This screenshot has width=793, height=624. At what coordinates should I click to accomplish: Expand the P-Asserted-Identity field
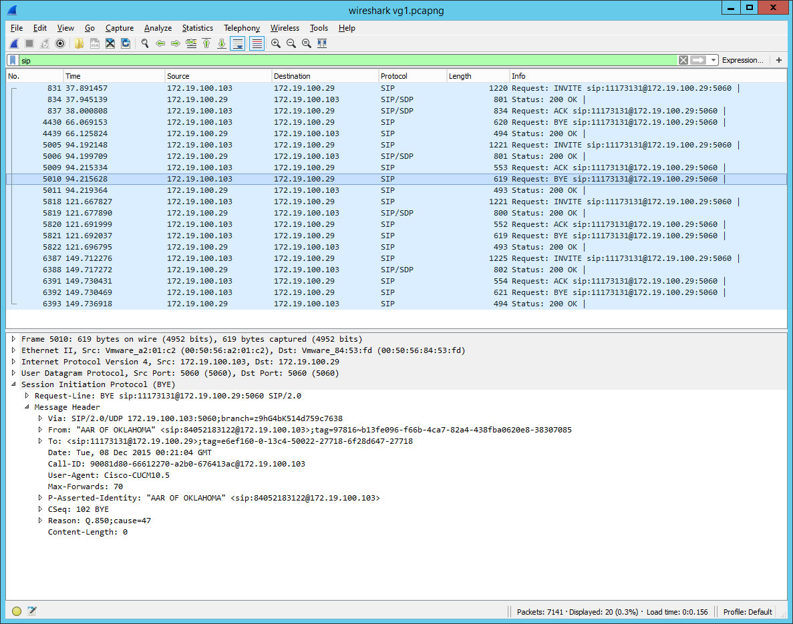click(x=40, y=498)
